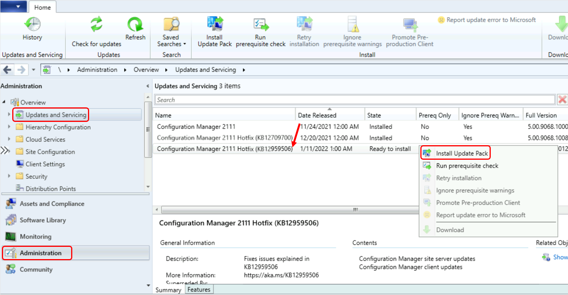
Task: Choose Run prerequisite check from context menu
Action: [467, 166]
